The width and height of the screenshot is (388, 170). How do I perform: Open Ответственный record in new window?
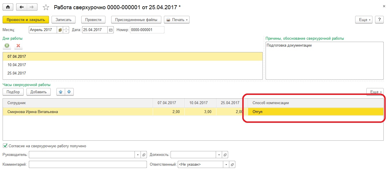pyautogui.click(x=232, y=165)
